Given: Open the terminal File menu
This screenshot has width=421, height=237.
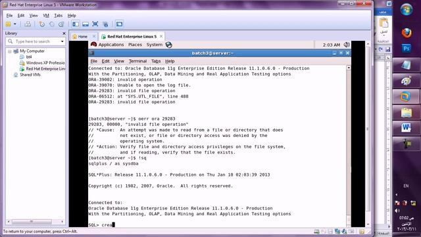Looking at the screenshot, I should tap(93, 61).
